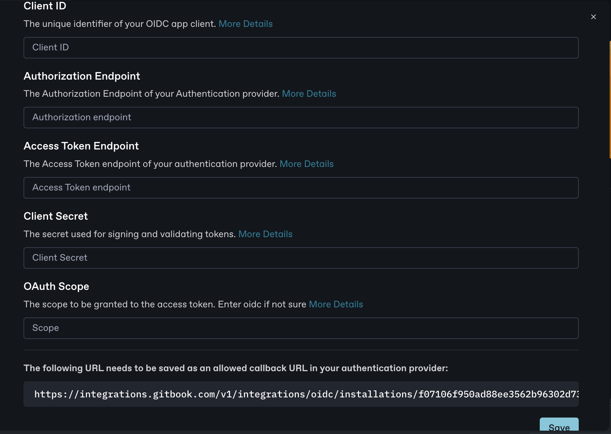Click the bold 'OAuth Scope' section heading
The width and height of the screenshot is (611, 434).
[56, 287]
